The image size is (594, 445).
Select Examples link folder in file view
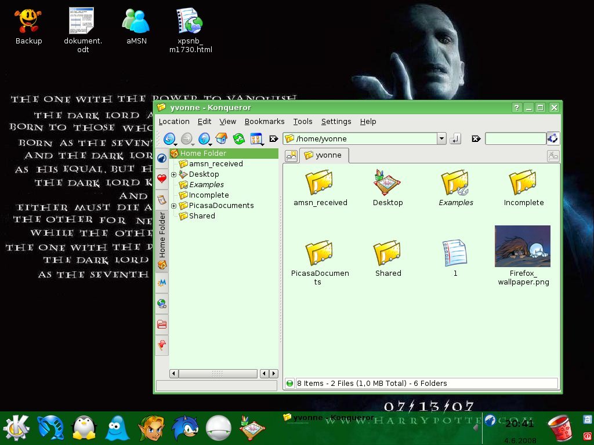coord(456,188)
